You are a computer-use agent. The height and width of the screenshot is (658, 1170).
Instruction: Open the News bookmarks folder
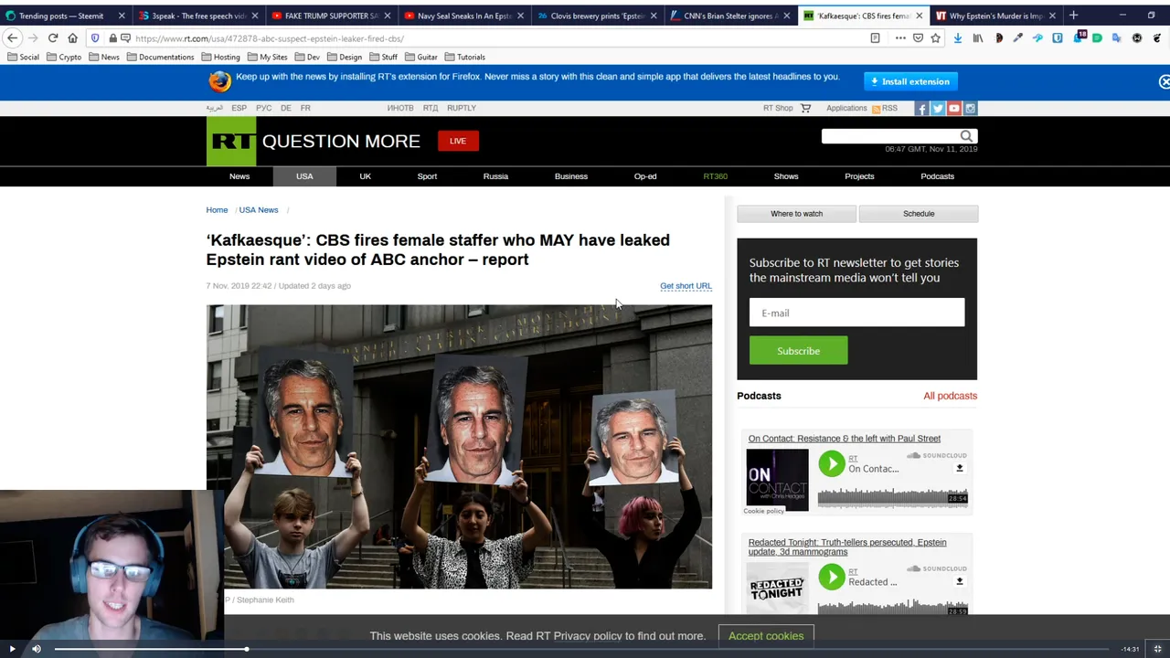click(103, 57)
